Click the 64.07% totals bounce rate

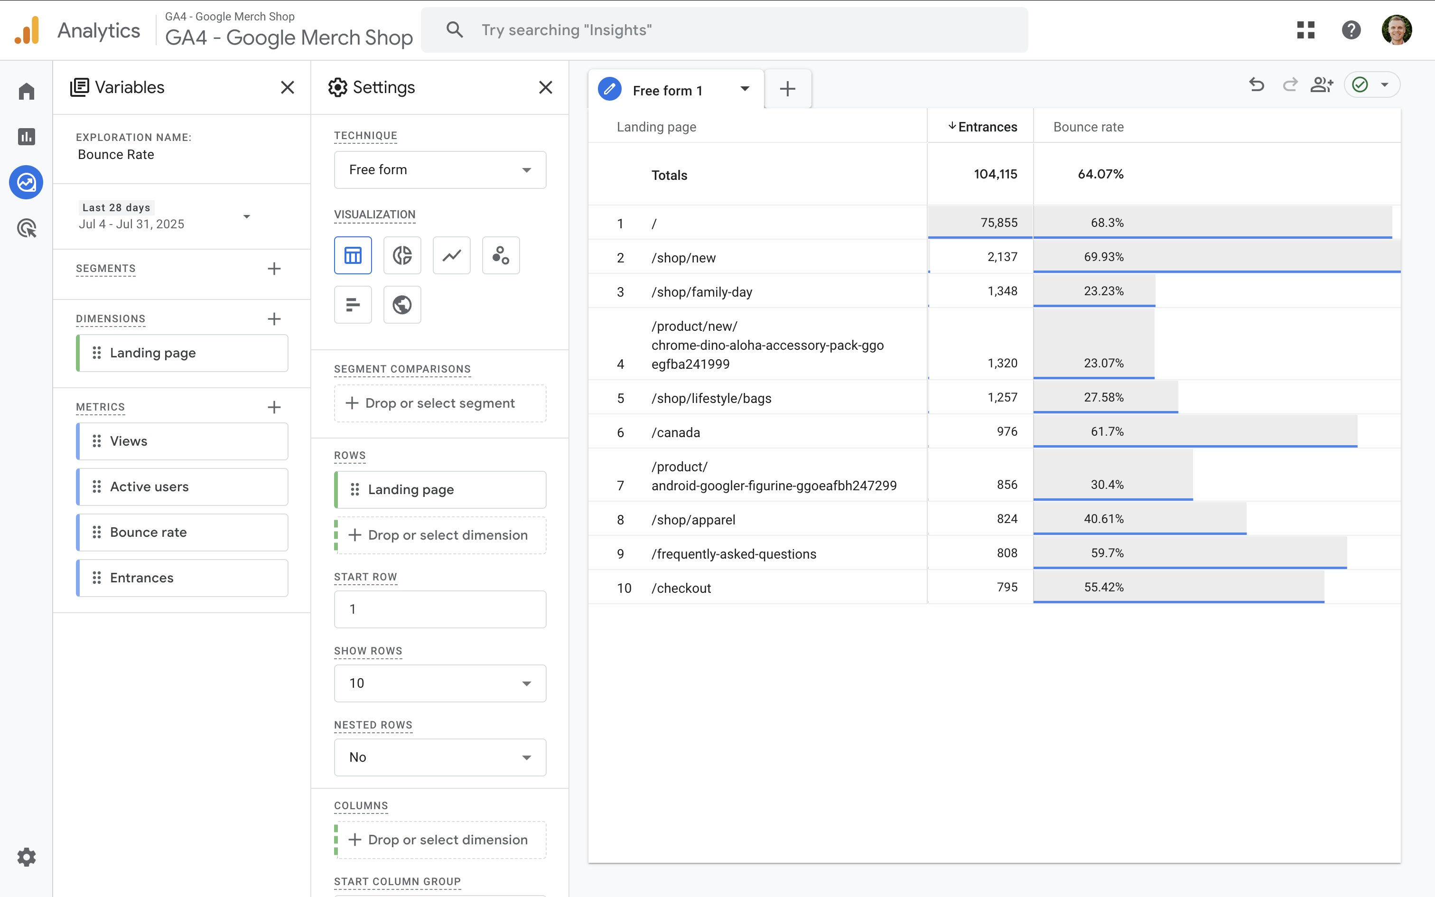[1100, 175]
